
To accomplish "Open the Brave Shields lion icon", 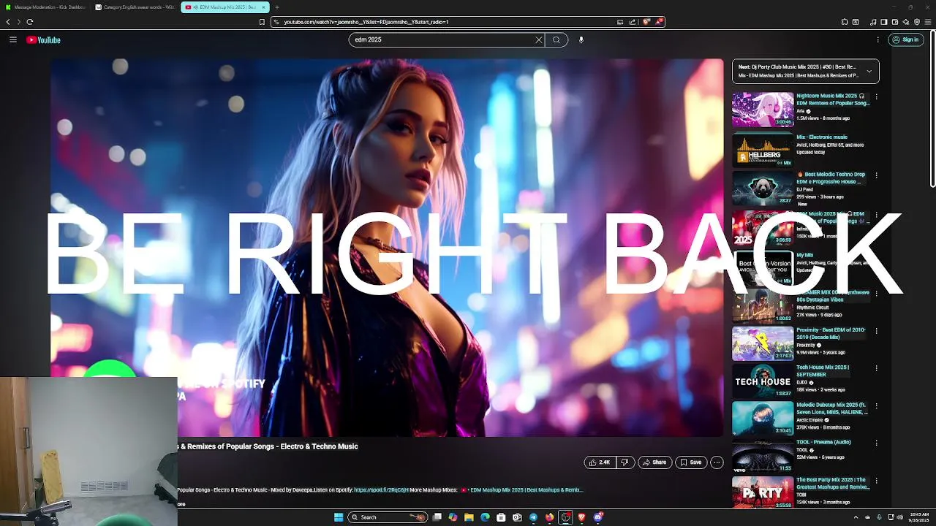I will [x=646, y=22].
